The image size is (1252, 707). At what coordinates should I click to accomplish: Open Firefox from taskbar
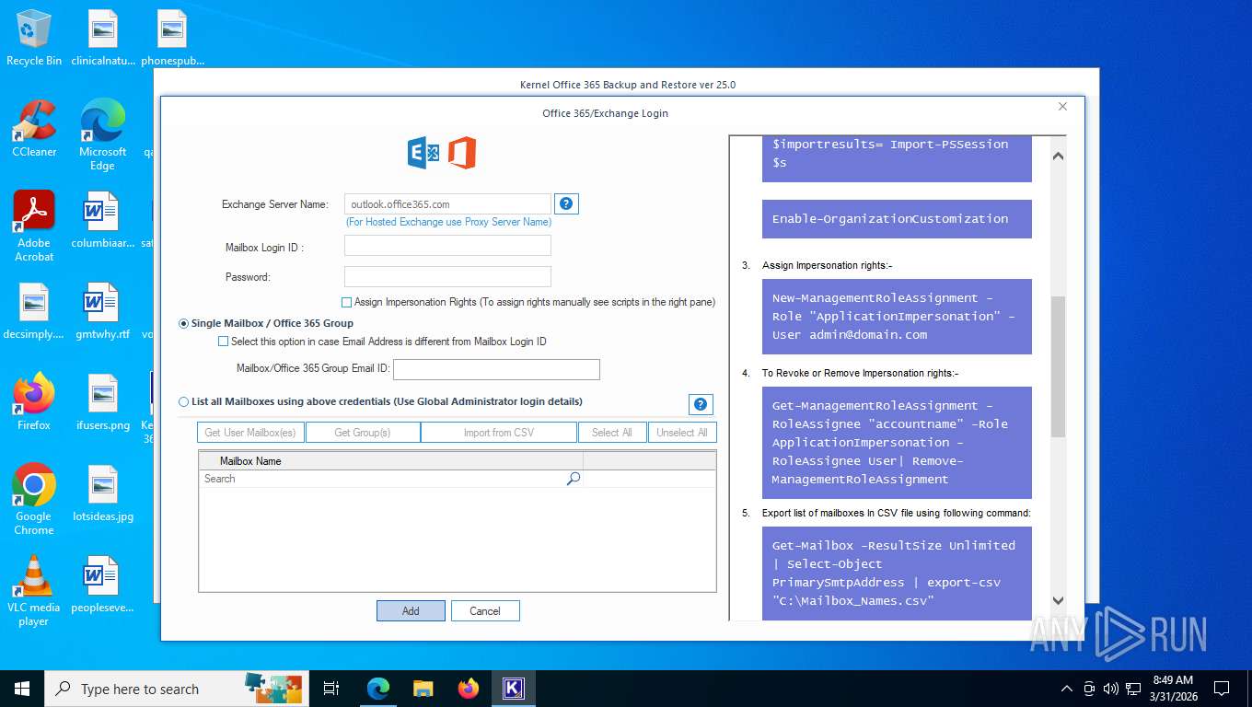pyautogui.click(x=469, y=689)
